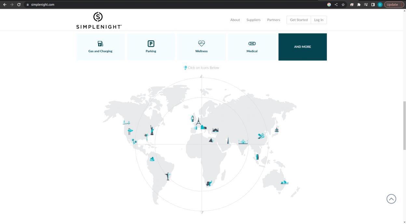Click the Get Started button
Image resolution: width=406 pixels, height=224 pixels.
299,20
